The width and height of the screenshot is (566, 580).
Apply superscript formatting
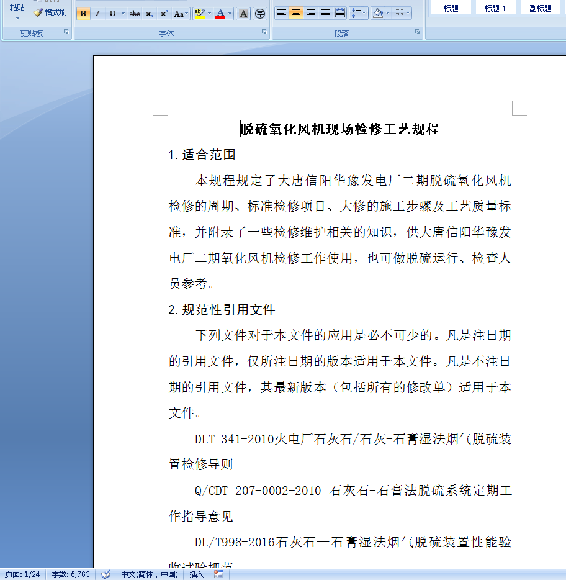point(163,13)
